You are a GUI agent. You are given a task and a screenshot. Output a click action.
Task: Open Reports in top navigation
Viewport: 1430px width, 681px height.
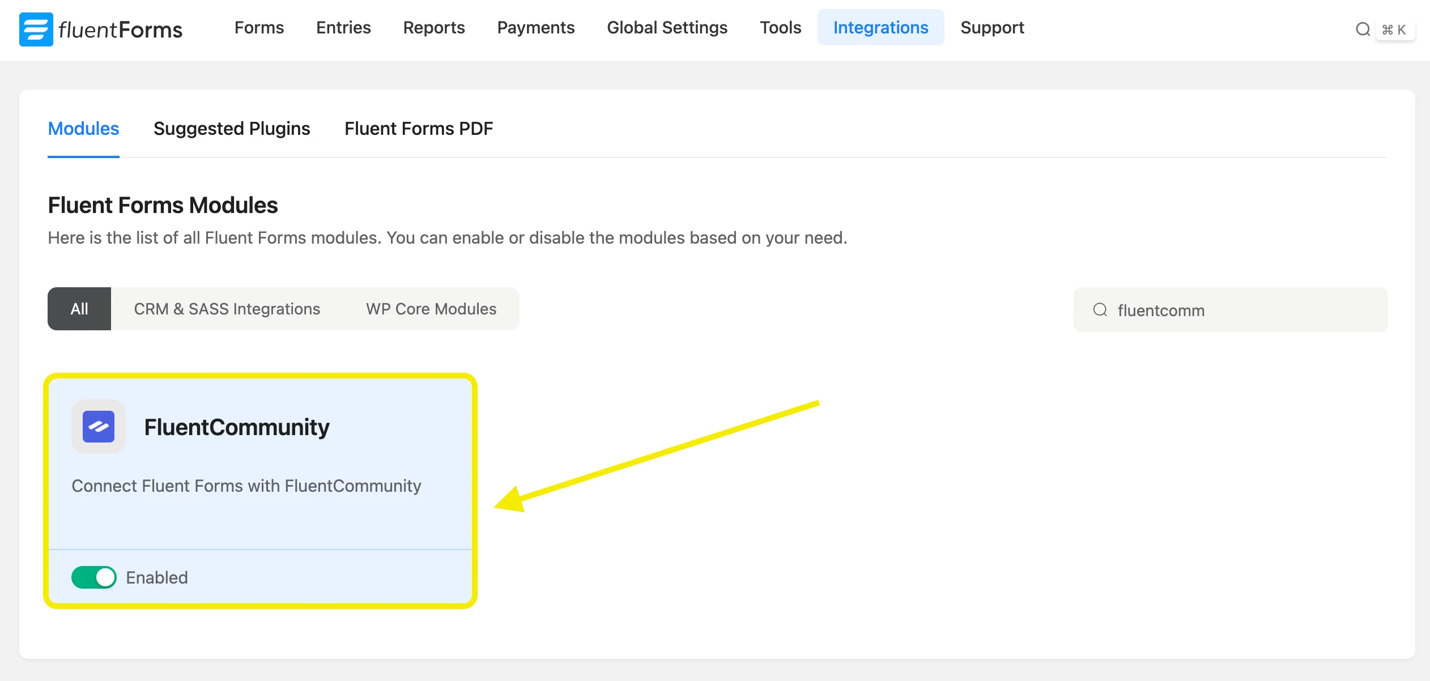(x=434, y=27)
